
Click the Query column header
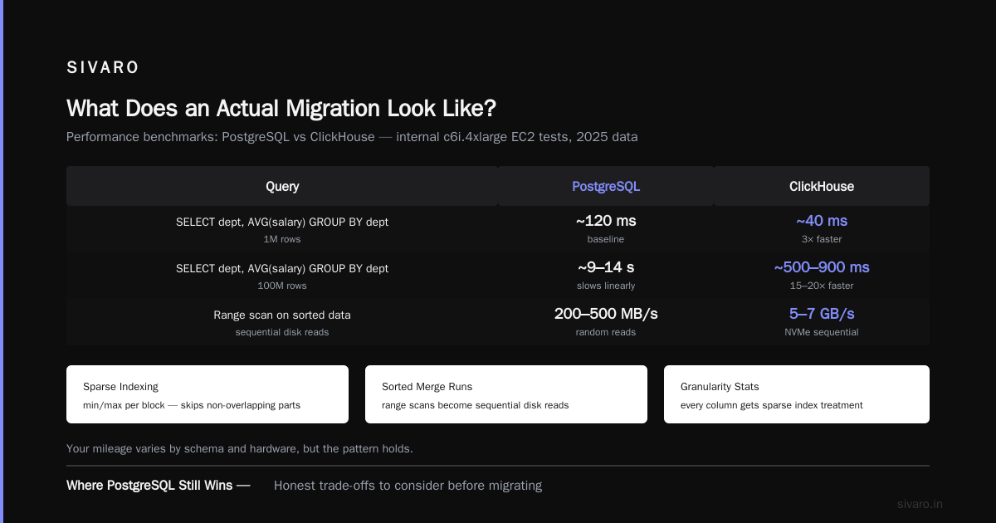[x=282, y=187]
